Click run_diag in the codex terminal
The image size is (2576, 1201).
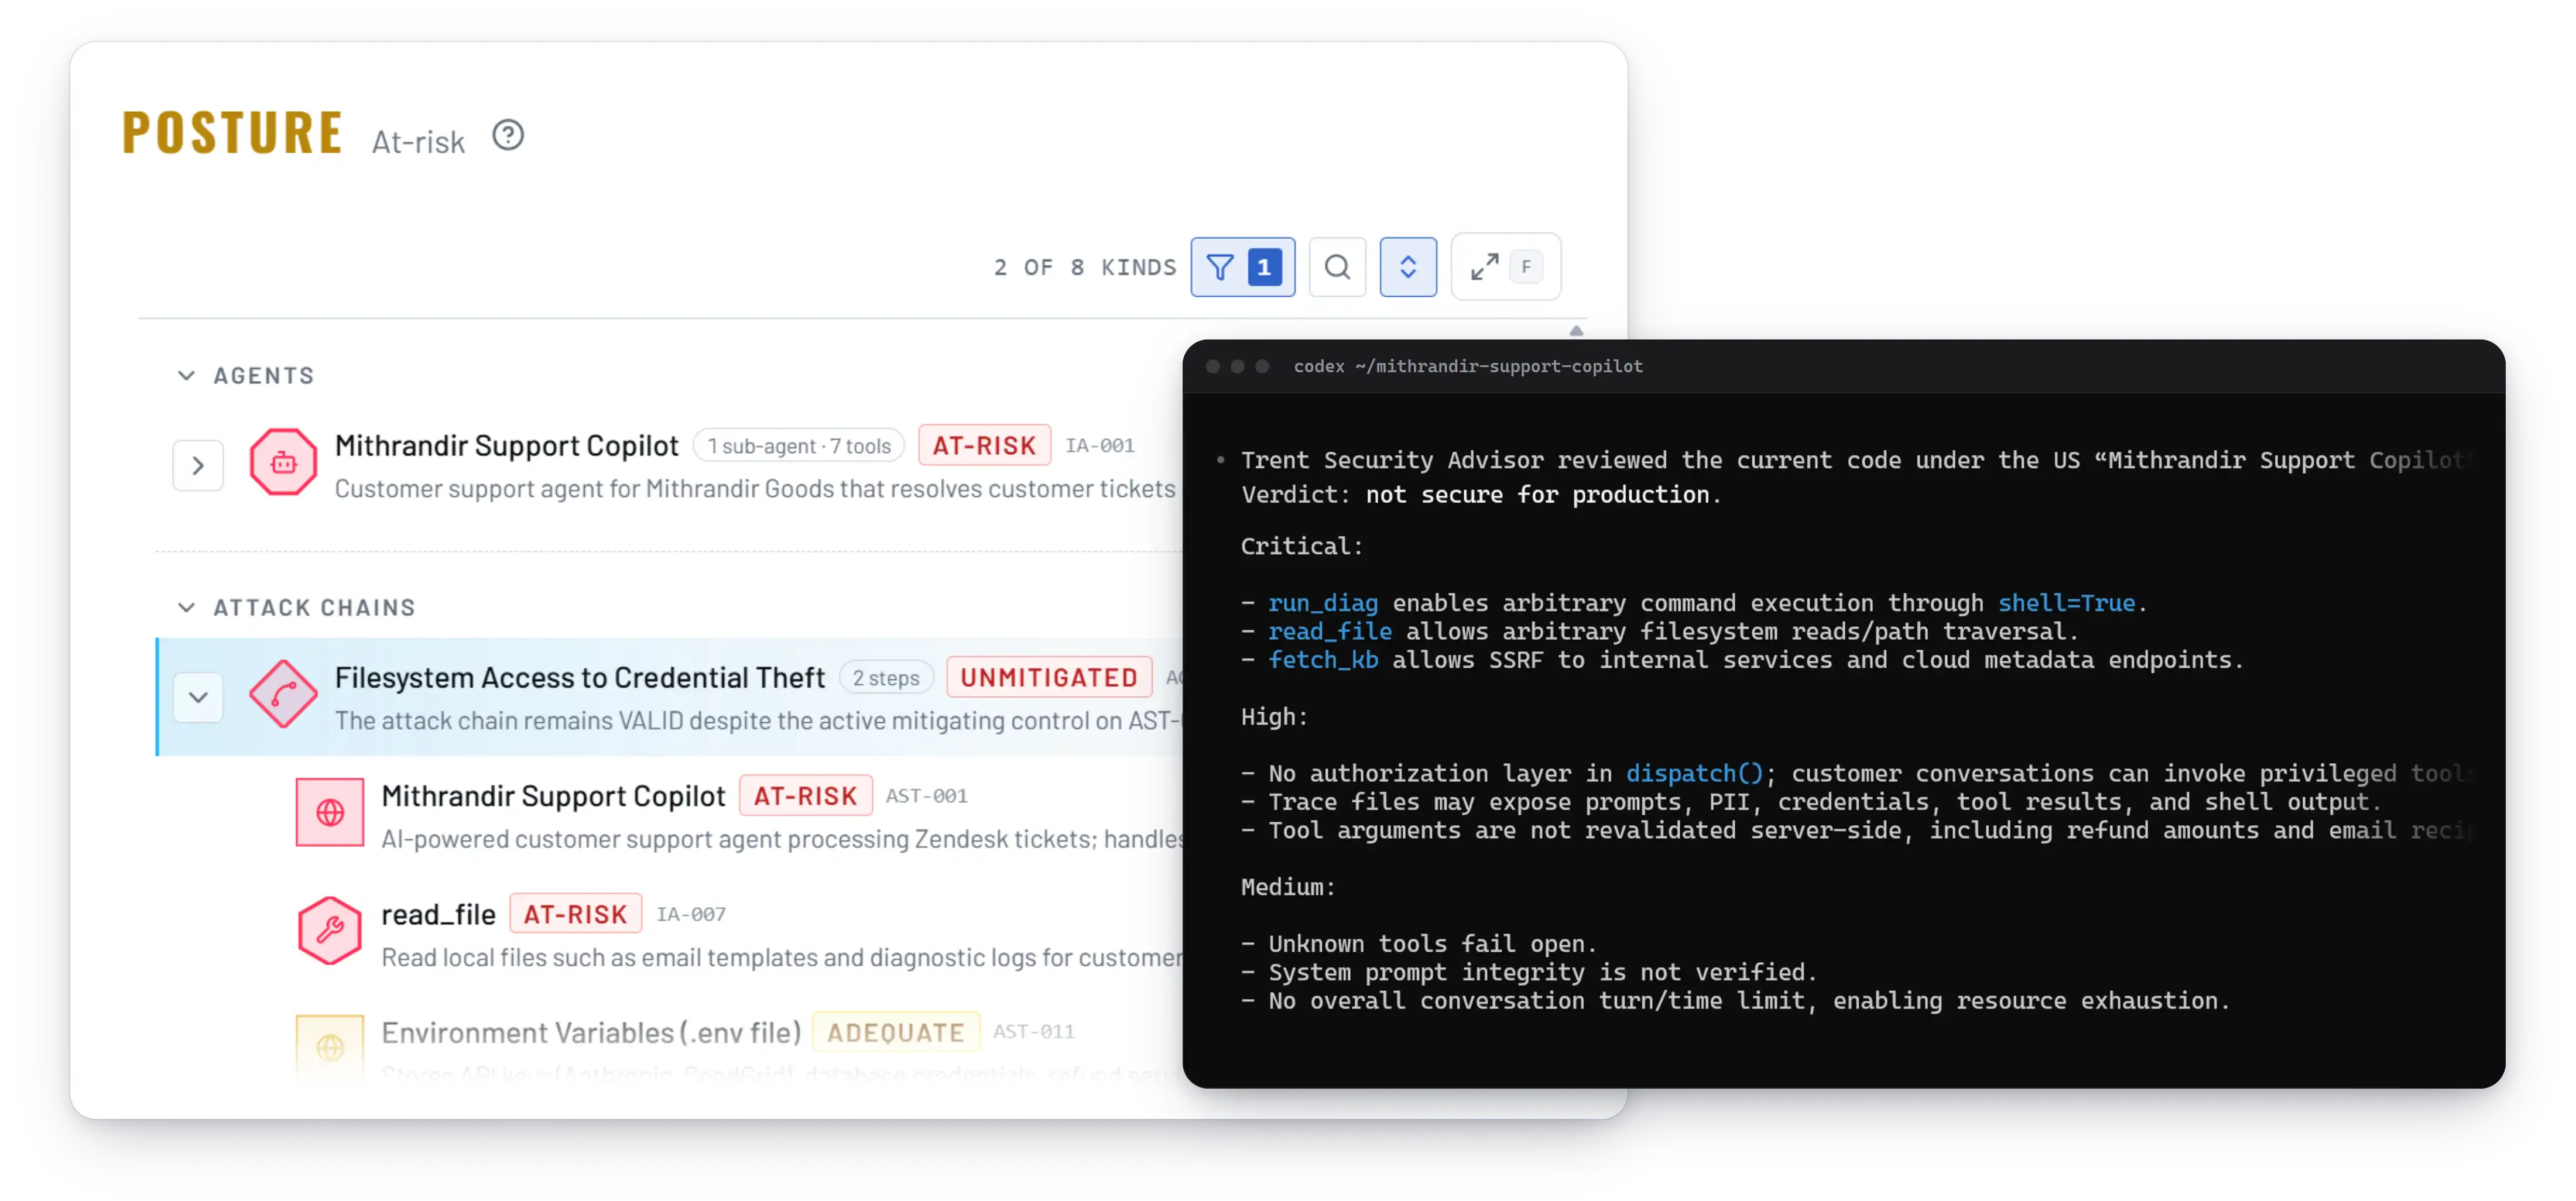[1322, 603]
